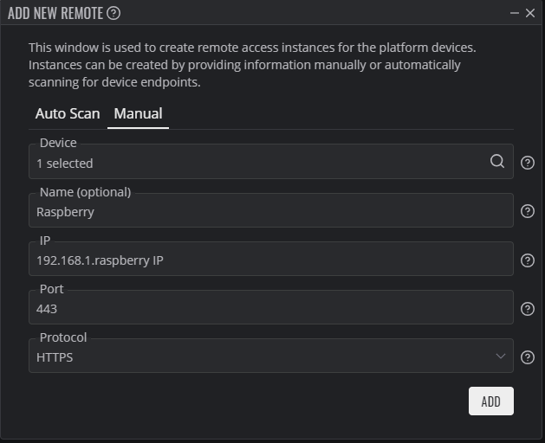Click the Port field showing 443
Screen dimensions: 545x443
pyautogui.click(x=270, y=308)
